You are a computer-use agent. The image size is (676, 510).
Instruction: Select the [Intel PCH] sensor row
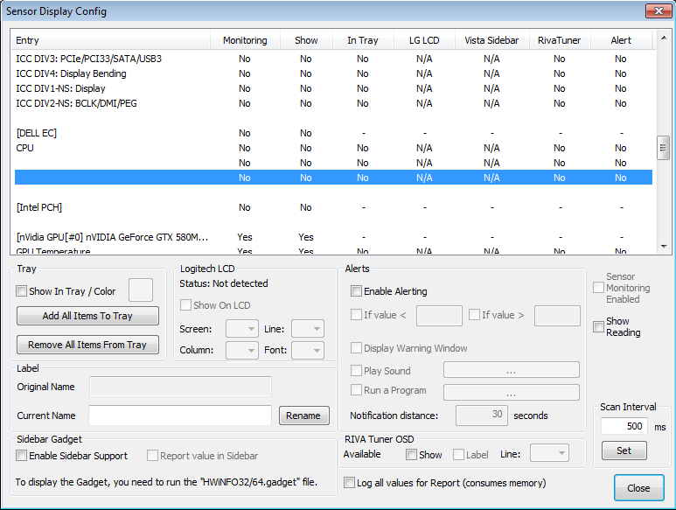pos(333,207)
